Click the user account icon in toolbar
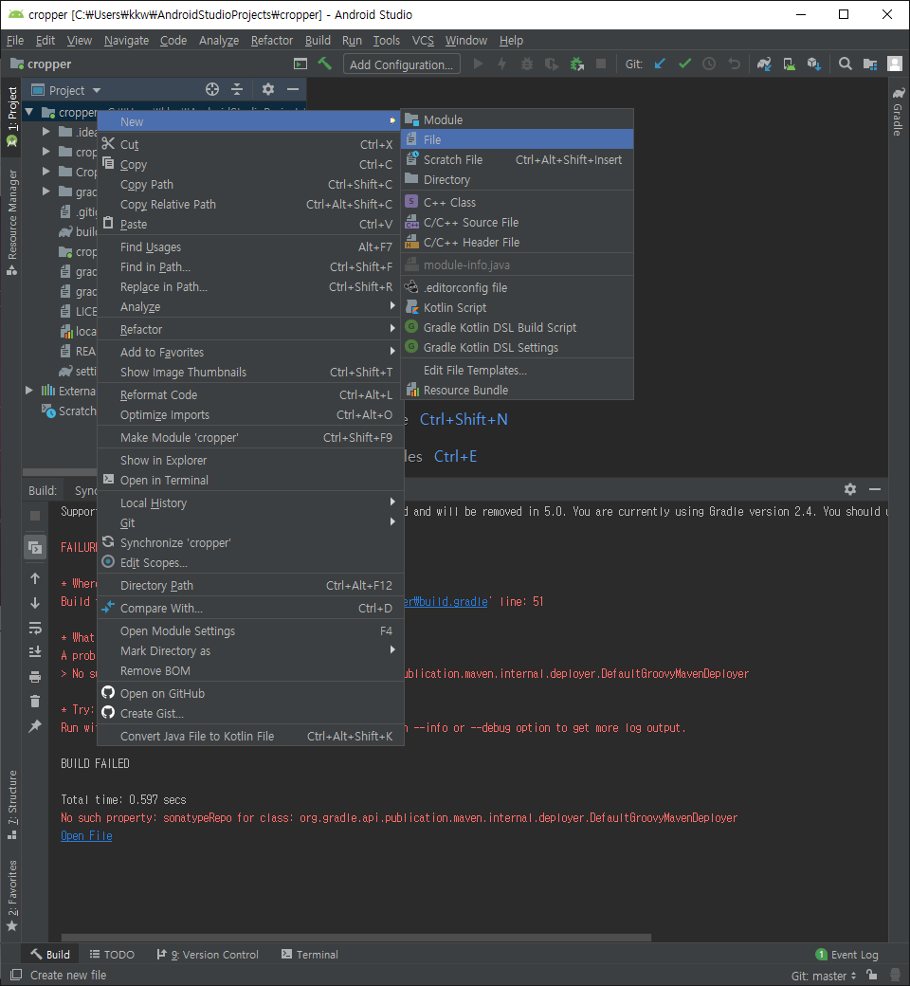910x986 pixels. tap(894, 64)
